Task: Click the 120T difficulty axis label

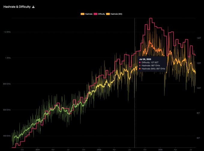Action: (x=199, y=63)
